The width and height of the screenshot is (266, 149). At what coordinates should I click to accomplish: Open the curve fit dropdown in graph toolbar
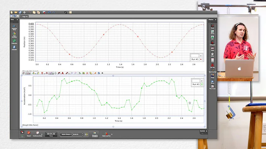(51, 73)
